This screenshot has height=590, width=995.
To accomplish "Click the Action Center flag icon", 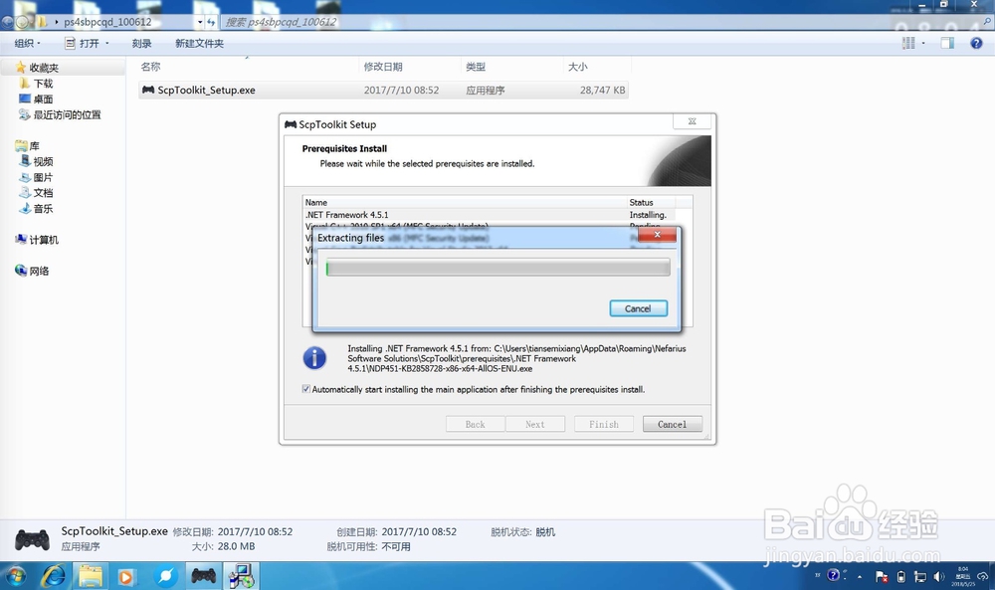I will 882,577.
